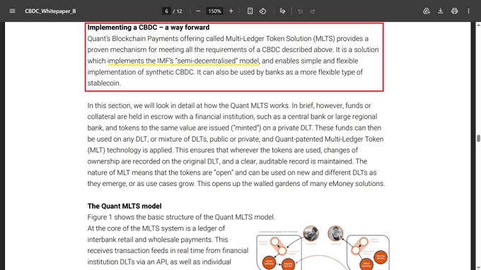Click heading 'Implementing a CBDC – a way forward'
The image size is (481, 270).
(149, 27)
